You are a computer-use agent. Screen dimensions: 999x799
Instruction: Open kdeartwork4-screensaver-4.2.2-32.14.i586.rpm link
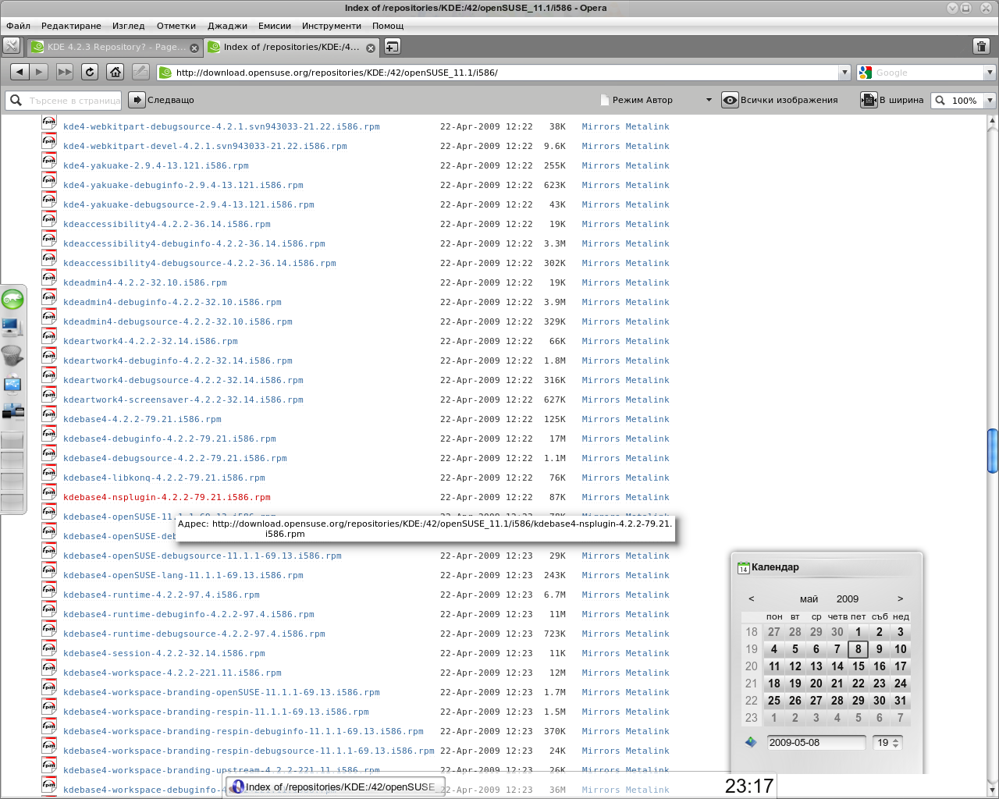(x=183, y=399)
